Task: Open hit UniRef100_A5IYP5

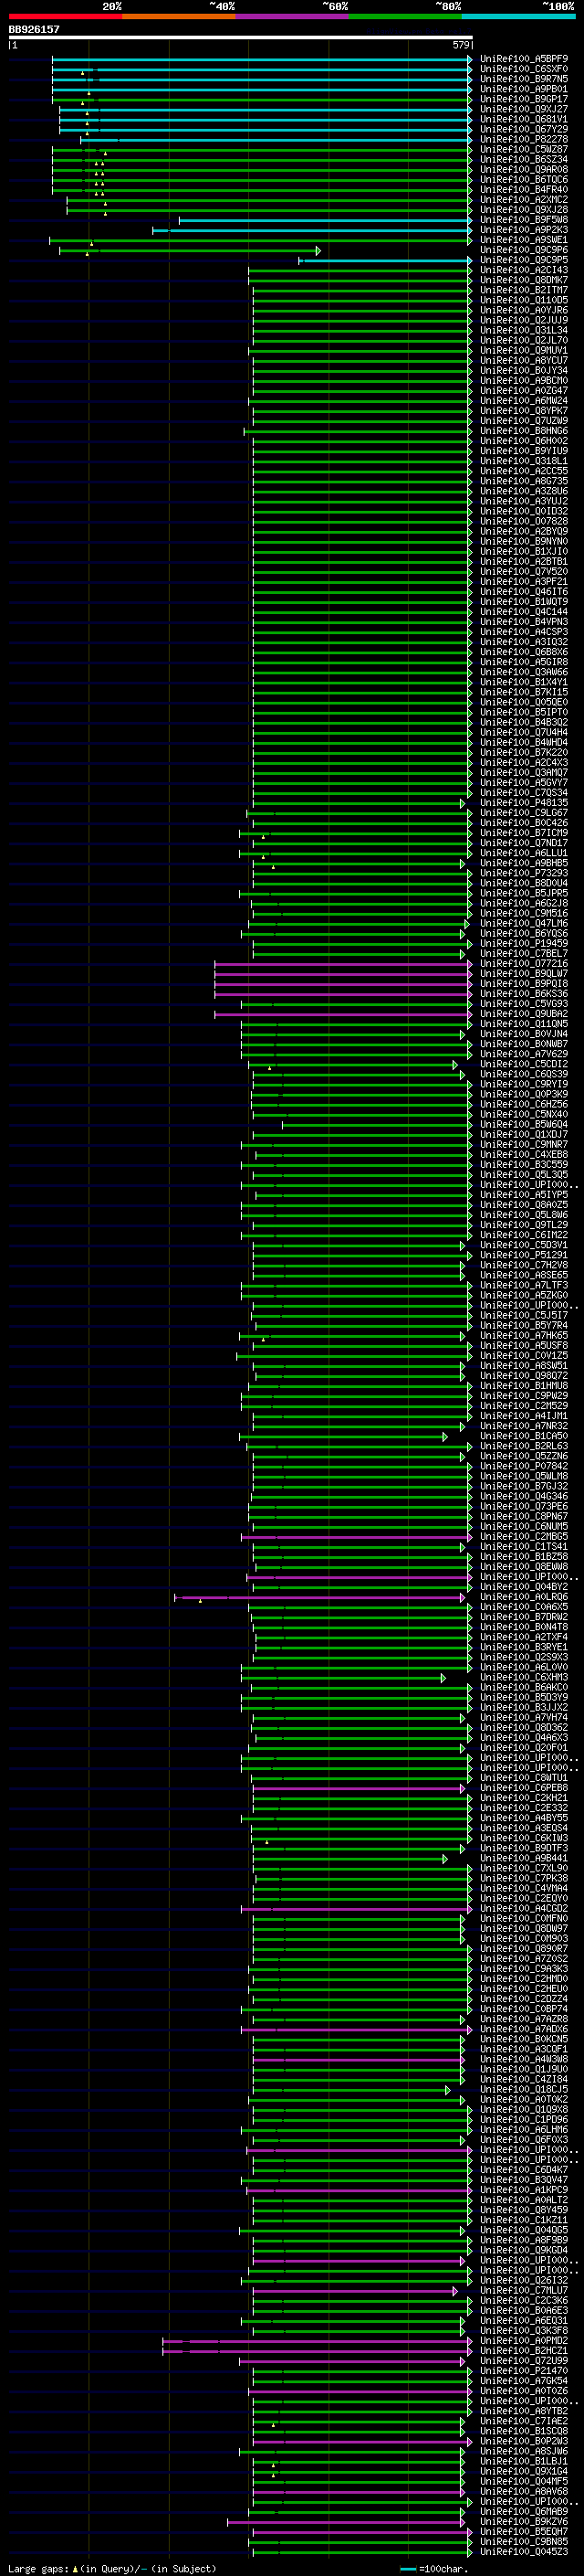Action: [524, 1194]
